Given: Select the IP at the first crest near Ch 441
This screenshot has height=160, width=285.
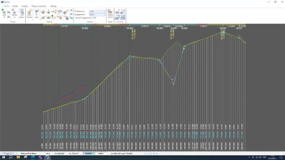Looking at the screenshot, I should 130,56.
